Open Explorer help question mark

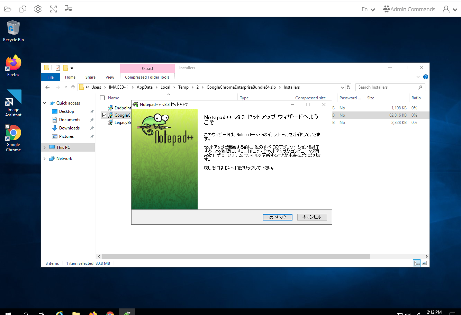pyautogui.click(x=426, y=77)
